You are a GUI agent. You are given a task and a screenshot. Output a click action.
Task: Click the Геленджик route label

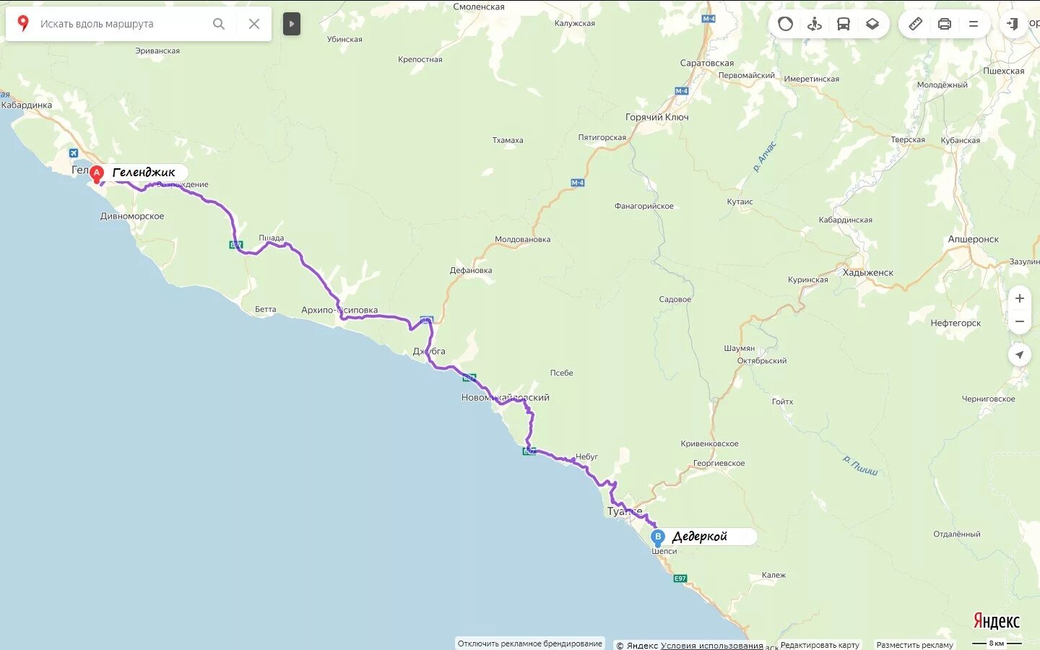coord(144,173)
